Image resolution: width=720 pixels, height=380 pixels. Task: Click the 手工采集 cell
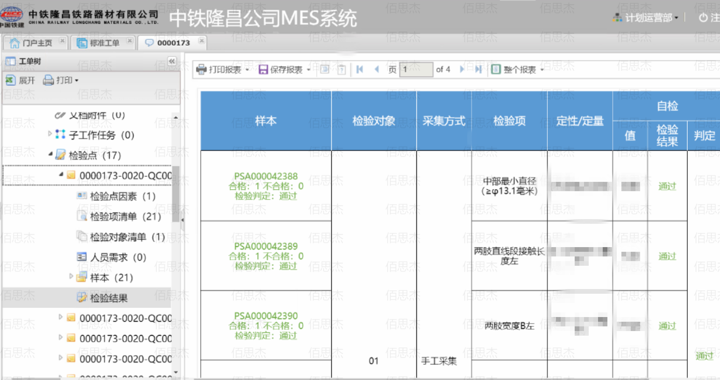[439, 361]
